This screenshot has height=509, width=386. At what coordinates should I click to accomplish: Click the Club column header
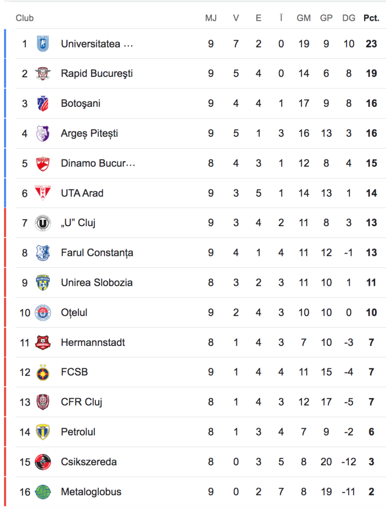pyautogui.click(x=25, y=18)
